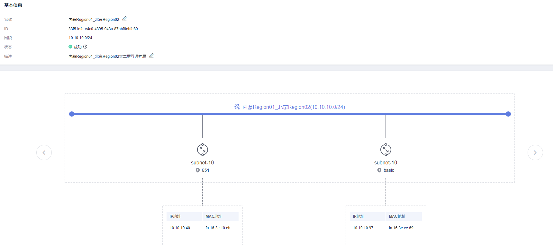This screenshot has width=553, height=245.
Task: Click the location pin beside basic
Action: (379, 170)
